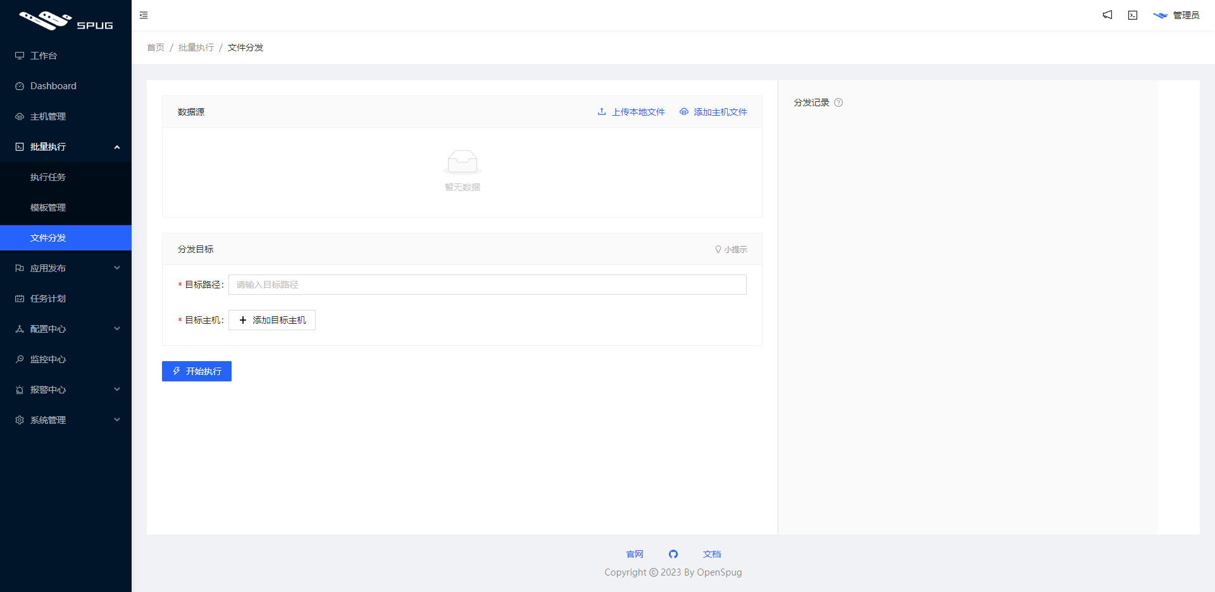Click 添加主机文件 link
The image size is (1215, 592).
point(713,112)
